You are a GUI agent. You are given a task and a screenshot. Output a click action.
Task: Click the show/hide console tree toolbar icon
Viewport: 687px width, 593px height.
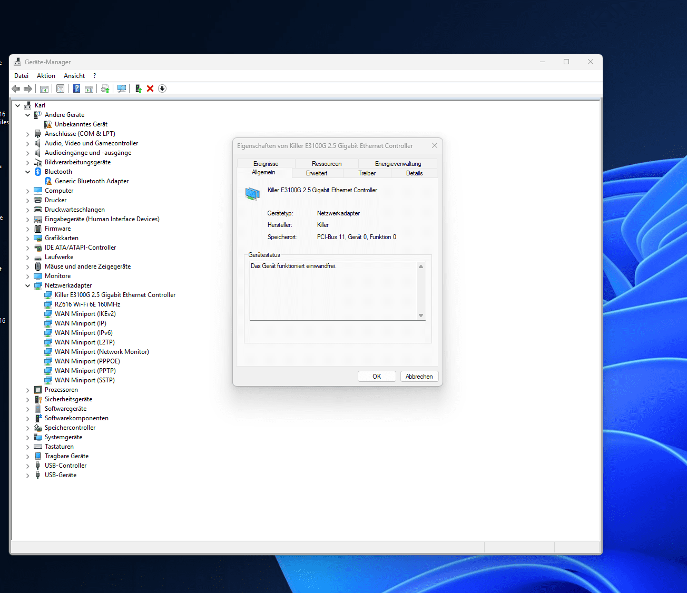point(44,88)
